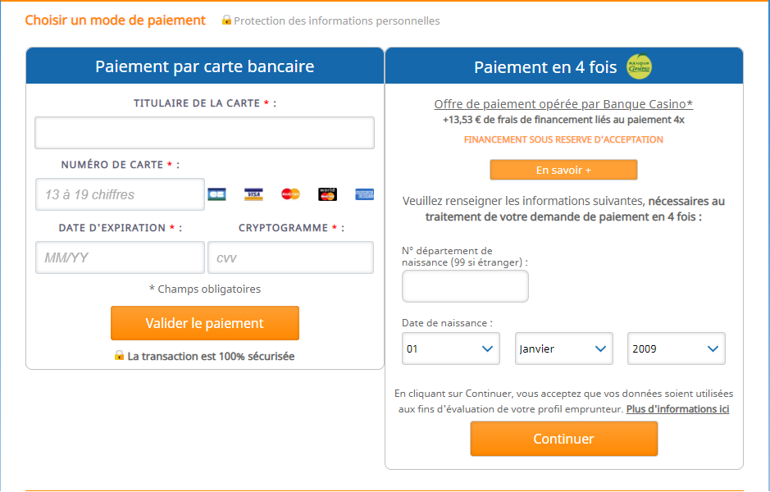This screenshot has width=770, height=492.
Task: Select the Paiement en 4 fois header
Action: pyautogui.click(x=545, y=67)
